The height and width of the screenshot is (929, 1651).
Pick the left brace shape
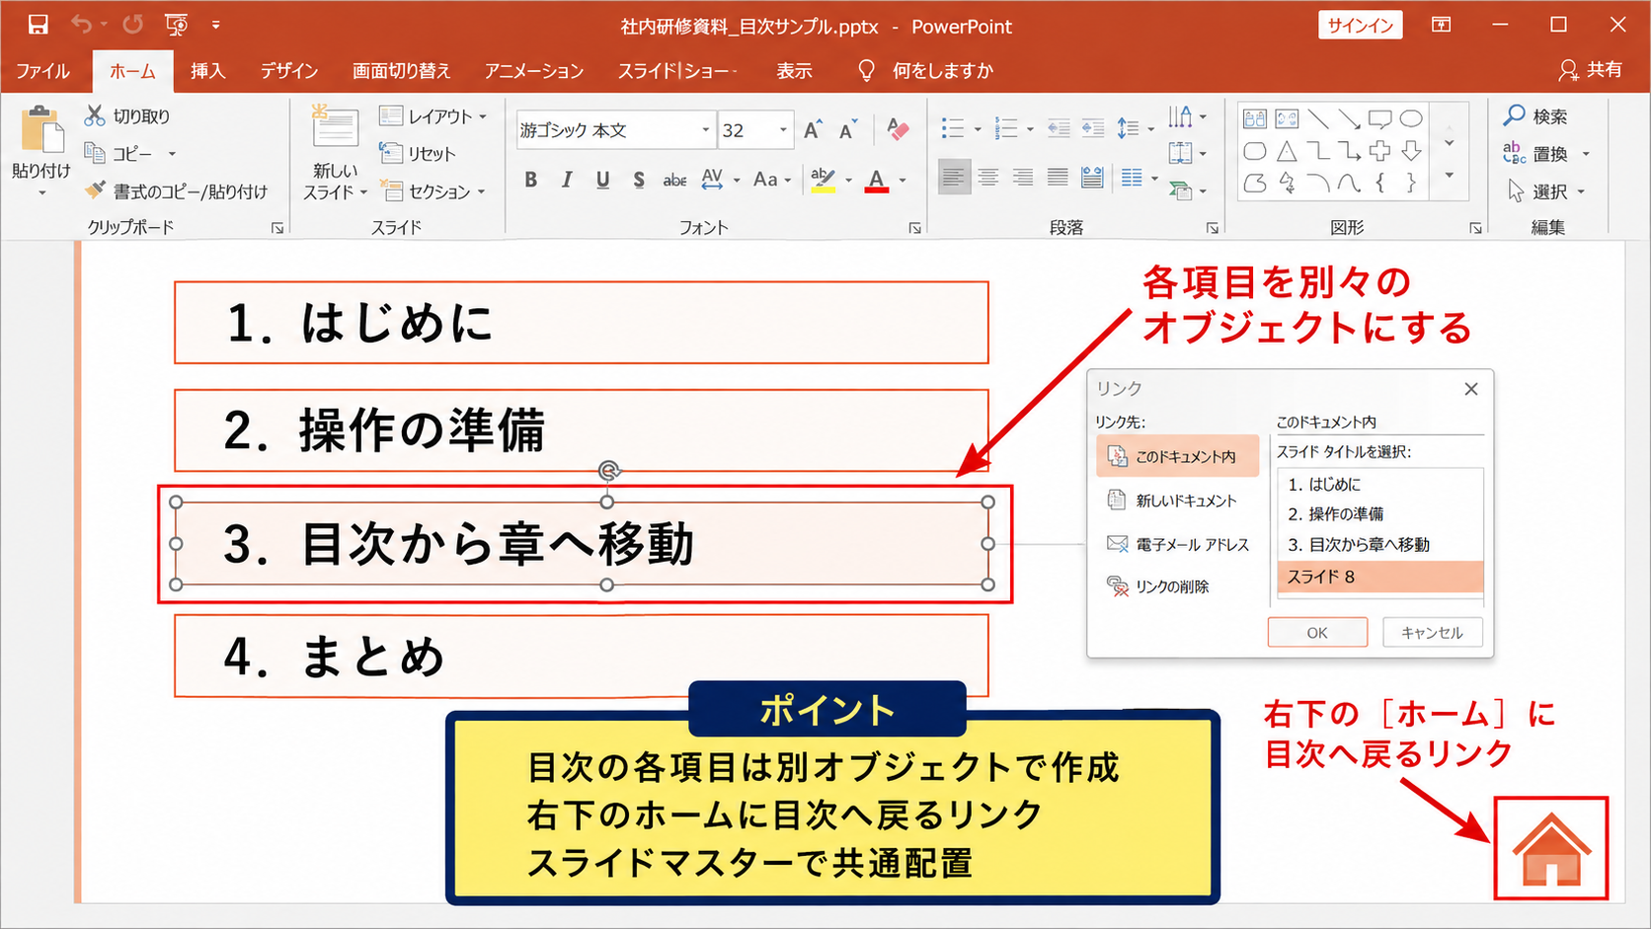1380,183
